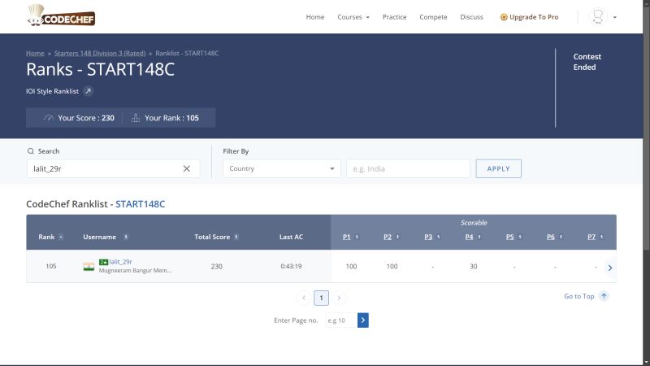Click the Total Score value 230
Image resolution: width=650 pixels, height=366 pixels.
(216, 267)
